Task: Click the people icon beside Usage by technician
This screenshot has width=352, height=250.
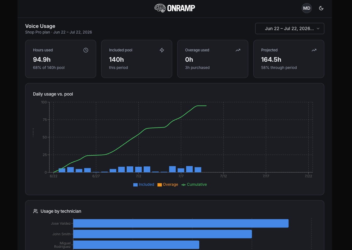Action: click(x=36, y=211)
